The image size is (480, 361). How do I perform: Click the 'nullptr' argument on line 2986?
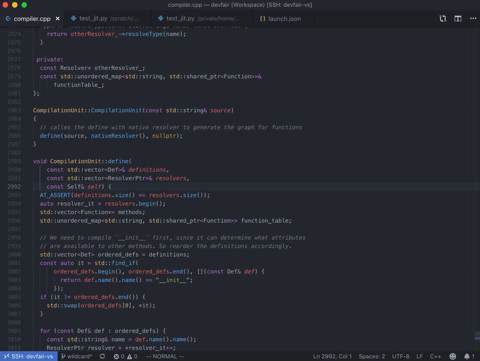click(x=164, y=136)
